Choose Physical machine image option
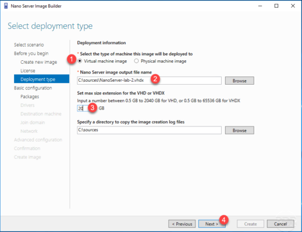 136,61
